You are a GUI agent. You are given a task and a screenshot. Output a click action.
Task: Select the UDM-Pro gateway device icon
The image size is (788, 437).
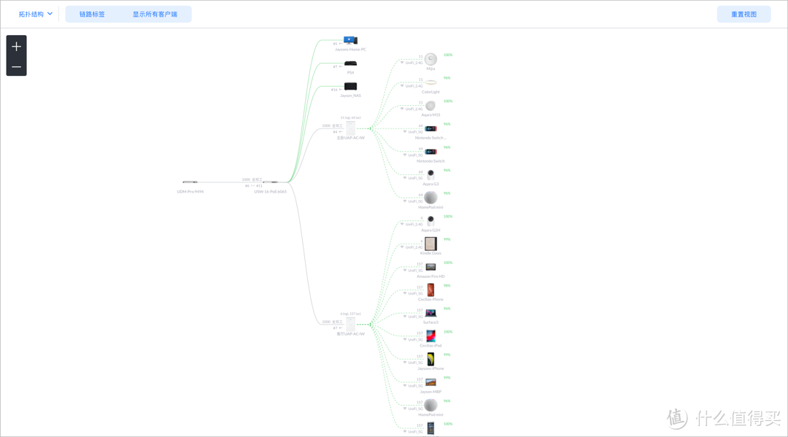coord(190,182)
